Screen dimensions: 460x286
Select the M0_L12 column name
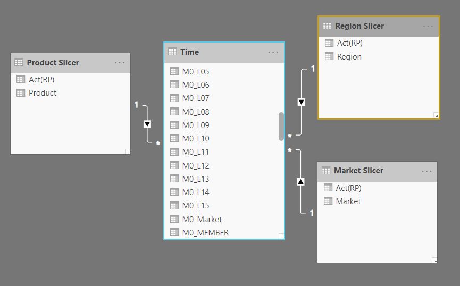196,166
